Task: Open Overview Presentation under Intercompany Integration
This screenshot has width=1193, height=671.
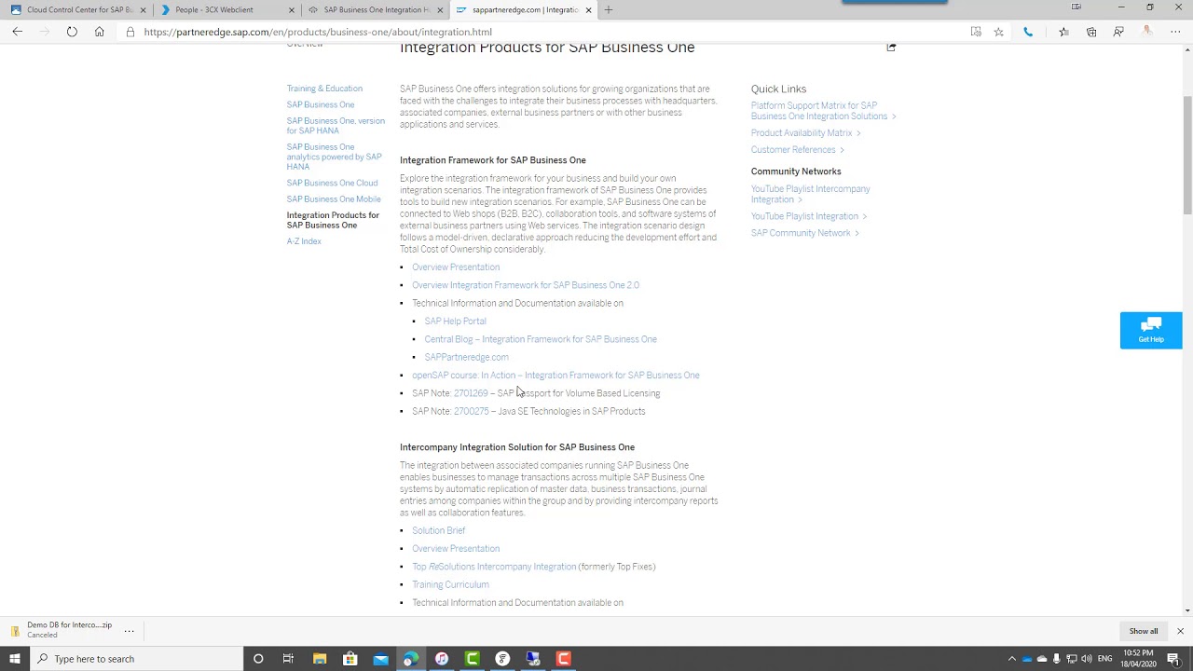Action: (x=456, y=549)
